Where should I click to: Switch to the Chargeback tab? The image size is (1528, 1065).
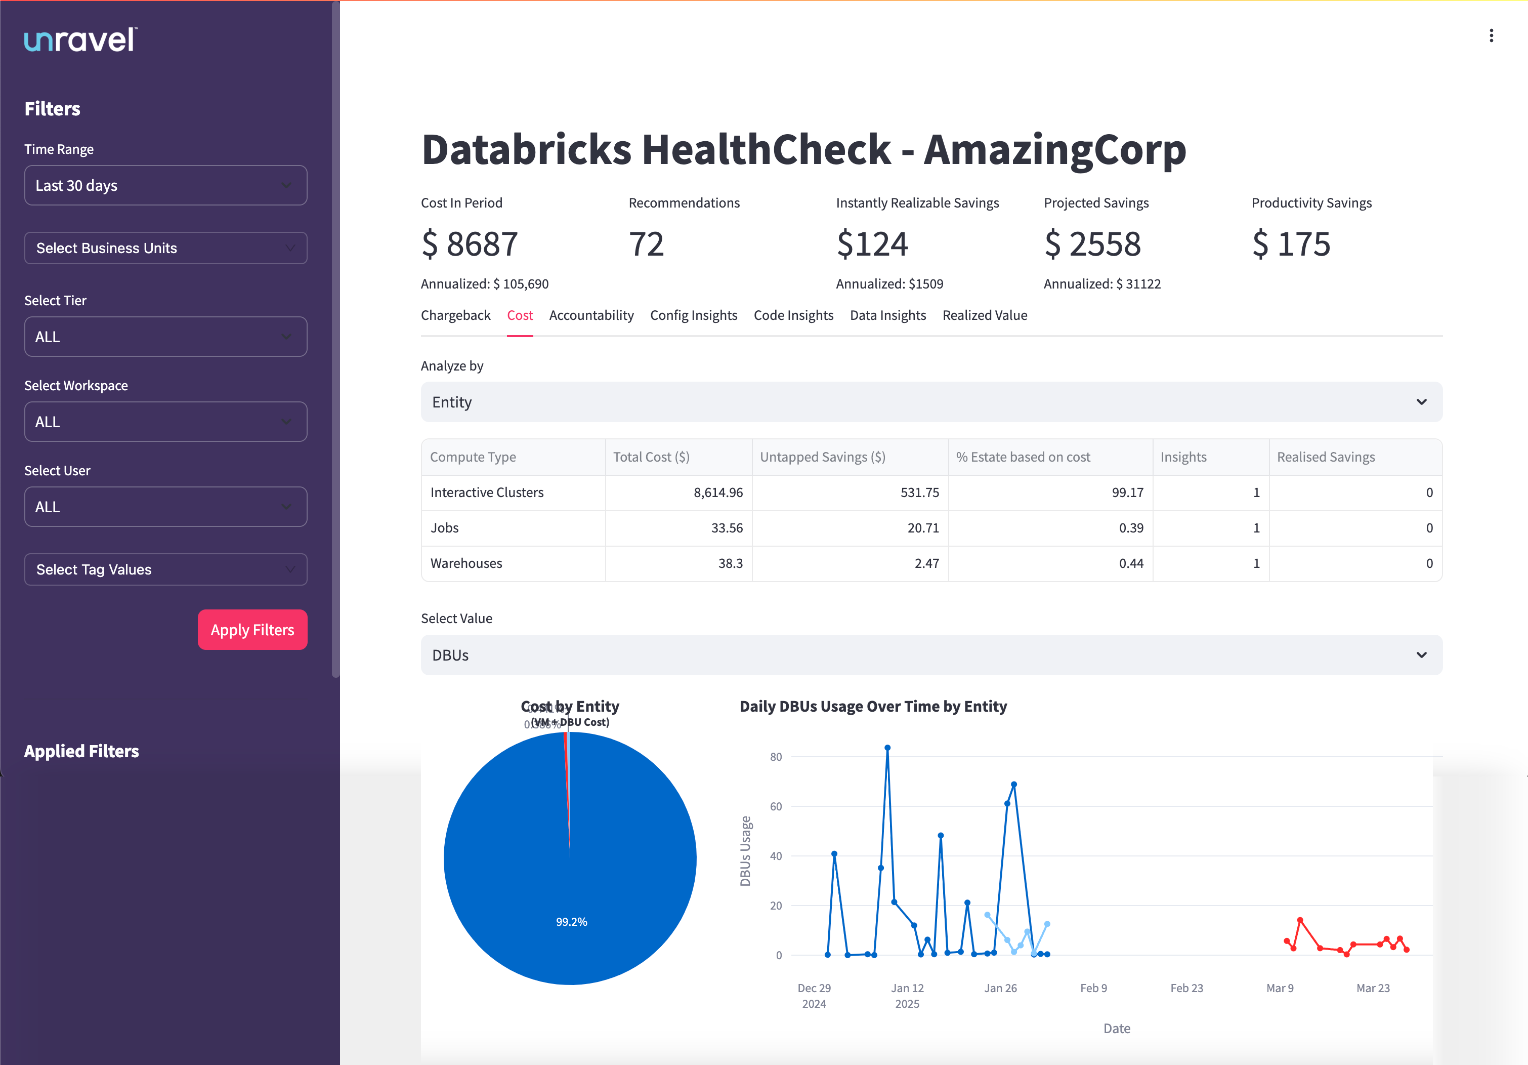pos(455,315)
